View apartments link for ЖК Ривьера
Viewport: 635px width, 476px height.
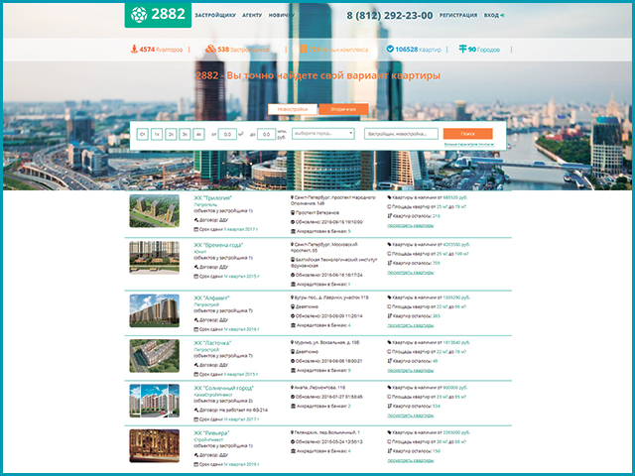click(411, 460)
